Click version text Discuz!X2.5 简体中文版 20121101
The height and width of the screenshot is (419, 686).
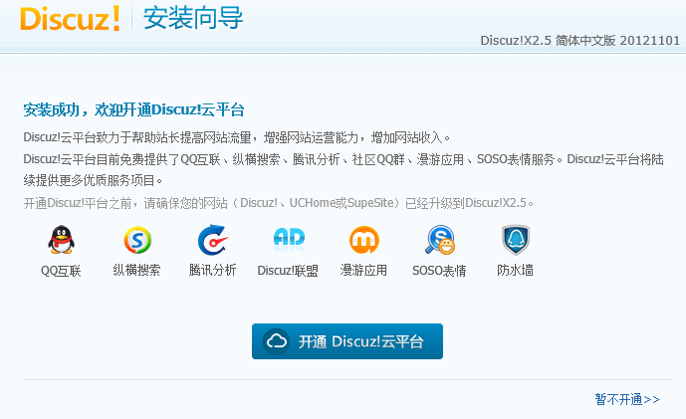580,41
